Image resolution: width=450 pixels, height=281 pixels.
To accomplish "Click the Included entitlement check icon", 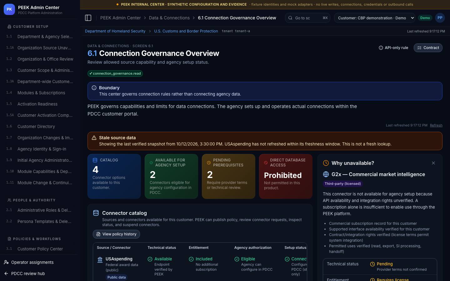I will pos(191,259).
